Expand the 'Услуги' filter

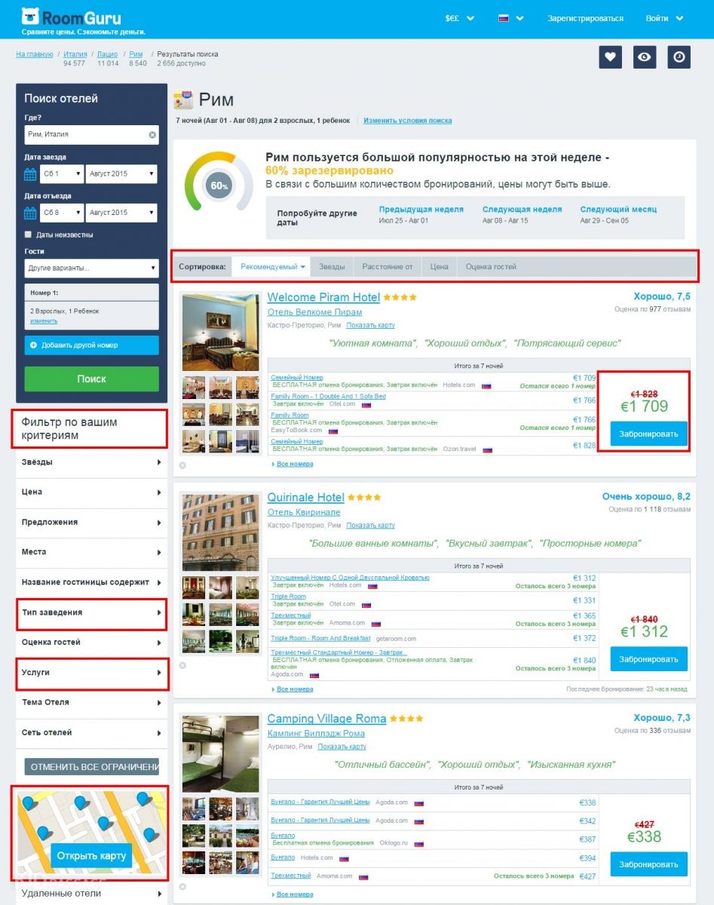[x=91, y=673]
